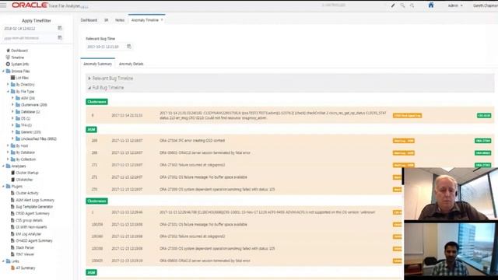Click the CSS group details plugin icon
The image size is (498, 280).
pyautogui.click(x=12, y=220)
